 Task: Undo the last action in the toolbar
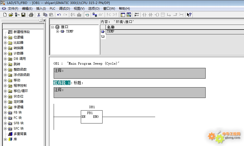[x=59, y=15]
